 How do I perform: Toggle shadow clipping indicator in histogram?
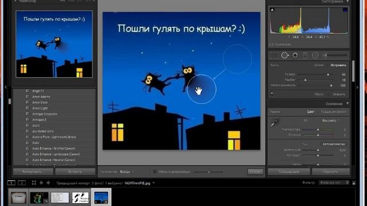pyautogui.click(x=272, y=10)
